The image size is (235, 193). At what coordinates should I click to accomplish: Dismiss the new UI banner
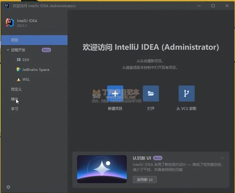point(222,158)
